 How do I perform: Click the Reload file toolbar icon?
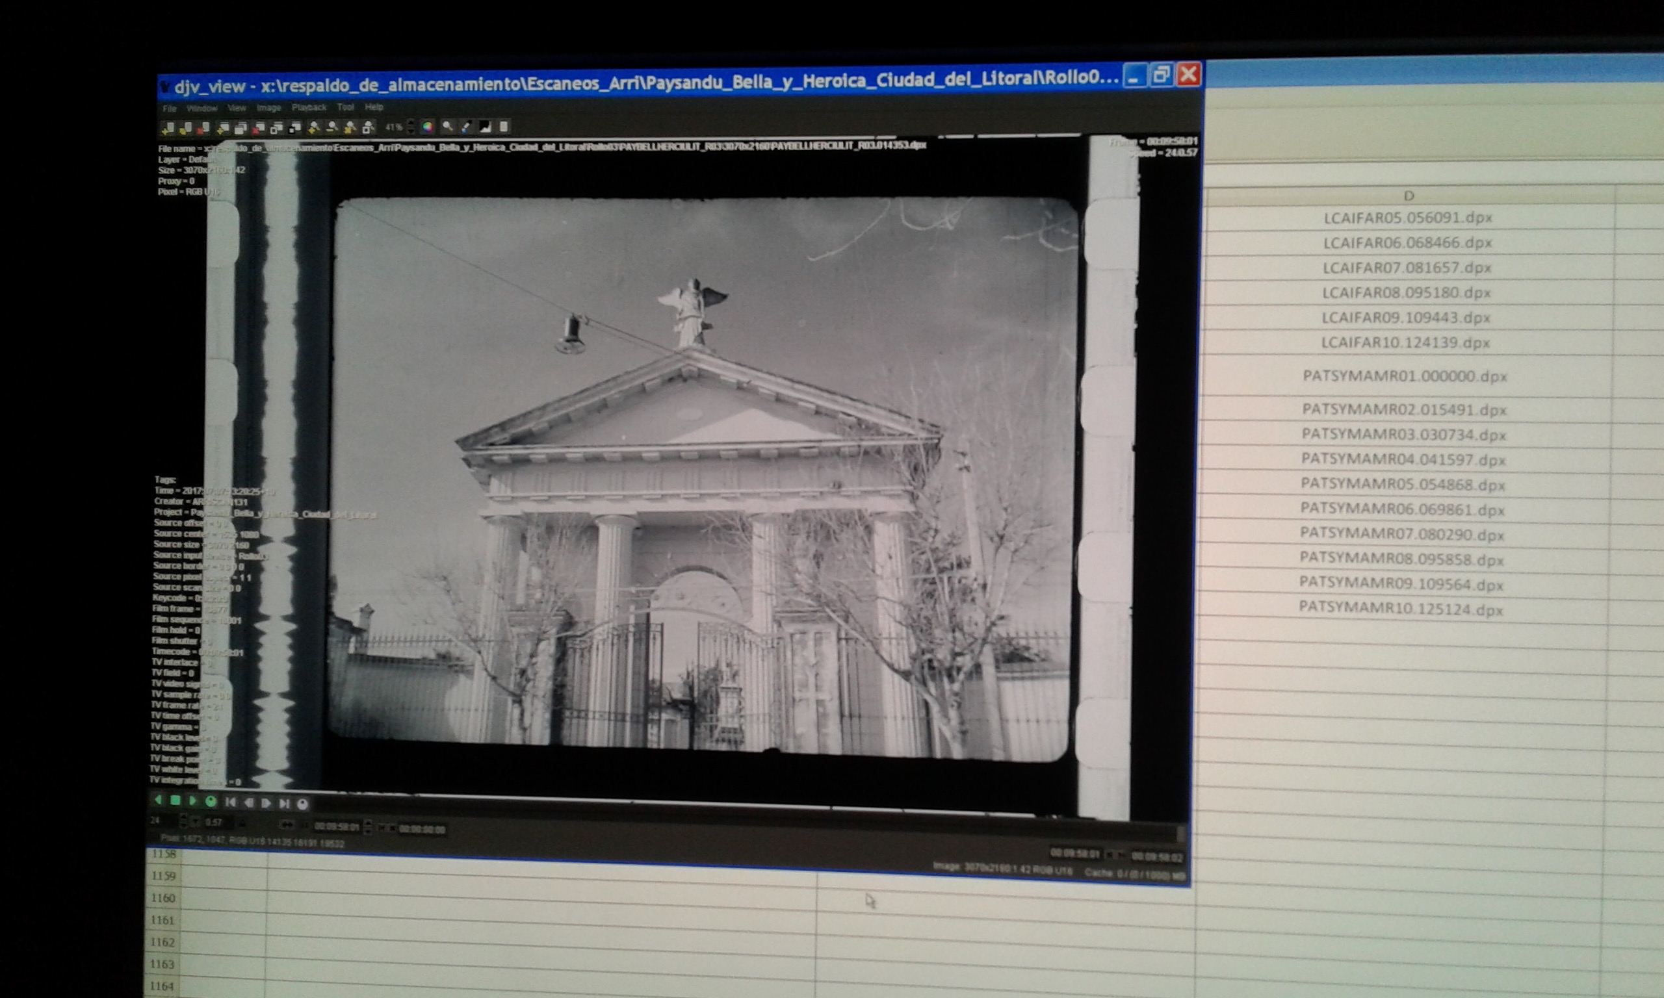point(185,128)
